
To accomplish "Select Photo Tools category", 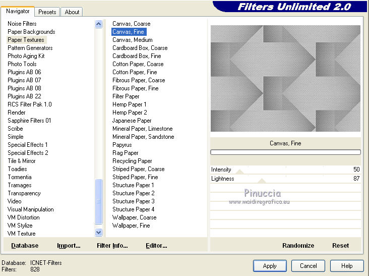I will pyautogui.click(x=22, y=64).
